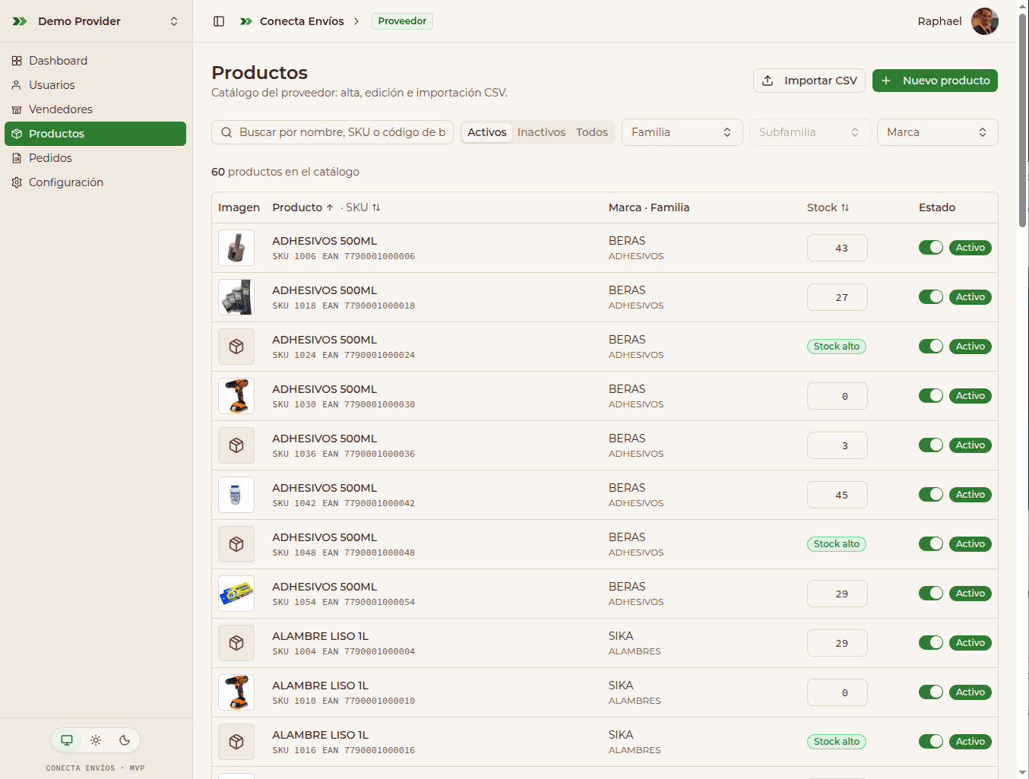
Task: Click SIKA brand for SKU 1004
Action: (621, 636)
